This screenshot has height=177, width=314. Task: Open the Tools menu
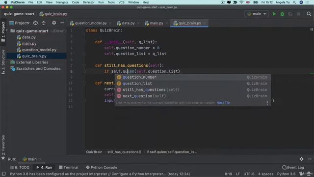pos(111,2)
